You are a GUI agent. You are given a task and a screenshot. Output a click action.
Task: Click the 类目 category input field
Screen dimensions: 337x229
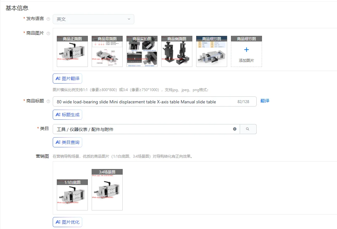coord(146,129)
